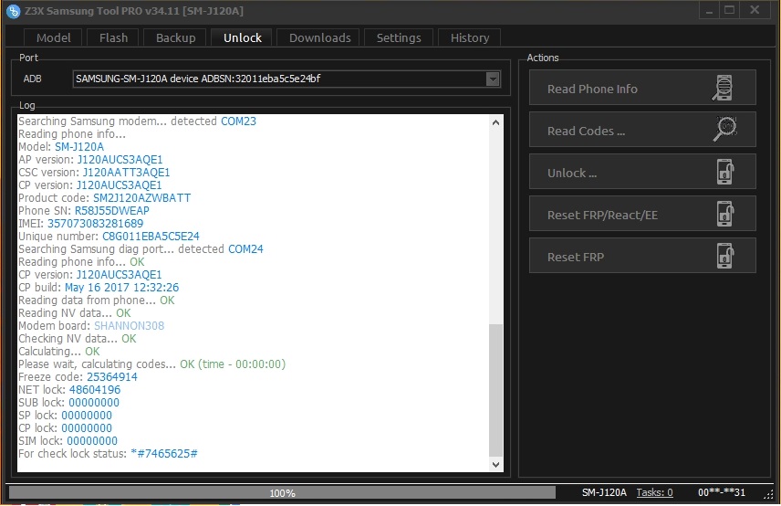Close the Z3X Samsung Tool window
This screenshot has height=506, width=781.
[x=755, y=10]
